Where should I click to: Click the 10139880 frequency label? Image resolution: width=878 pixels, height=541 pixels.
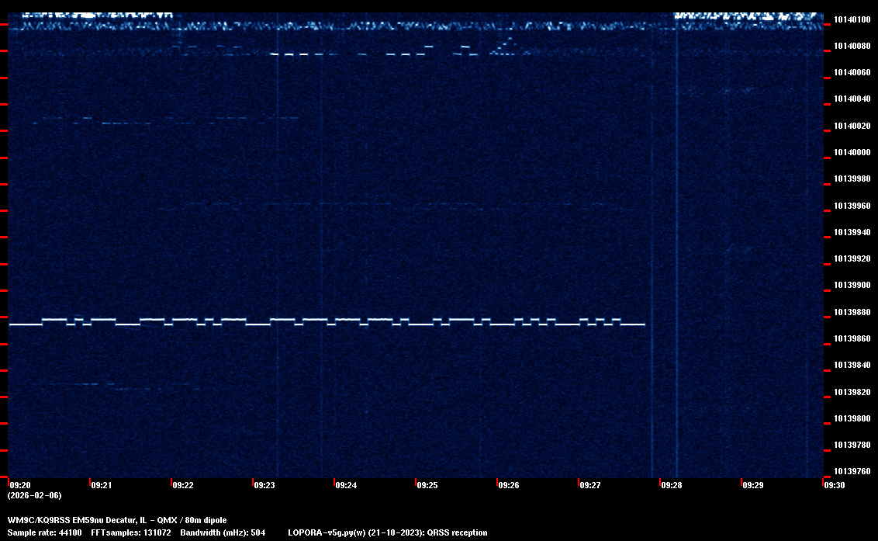coord(852,312)
